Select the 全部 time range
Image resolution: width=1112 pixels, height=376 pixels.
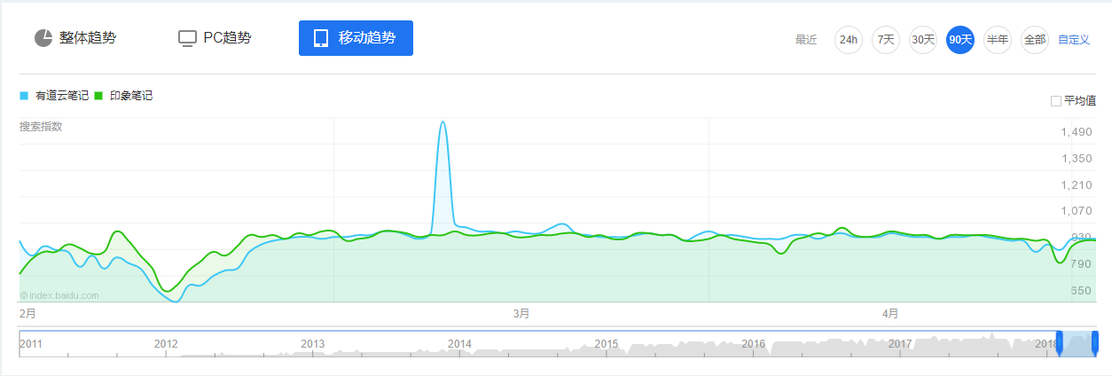[x=1035, y=40]
